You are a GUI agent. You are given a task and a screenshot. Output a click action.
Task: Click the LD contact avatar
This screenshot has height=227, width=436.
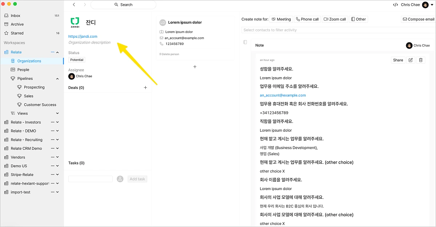(162, 22)
